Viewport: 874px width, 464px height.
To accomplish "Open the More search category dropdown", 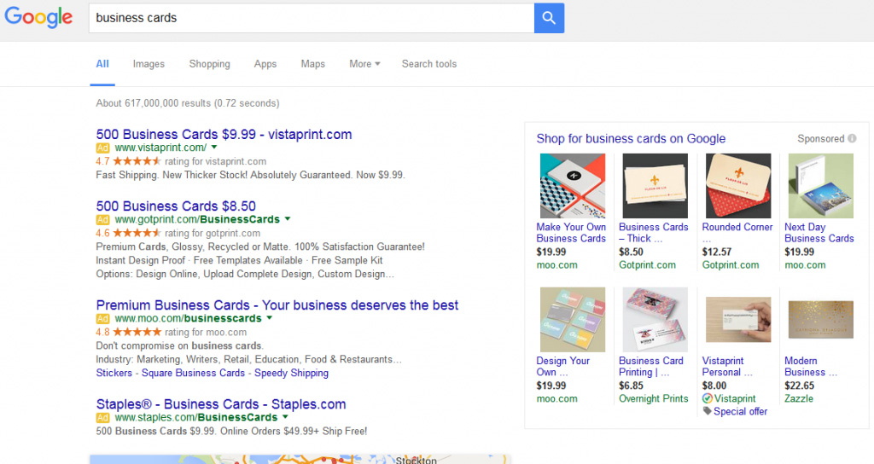I will (x=364, y=64).
